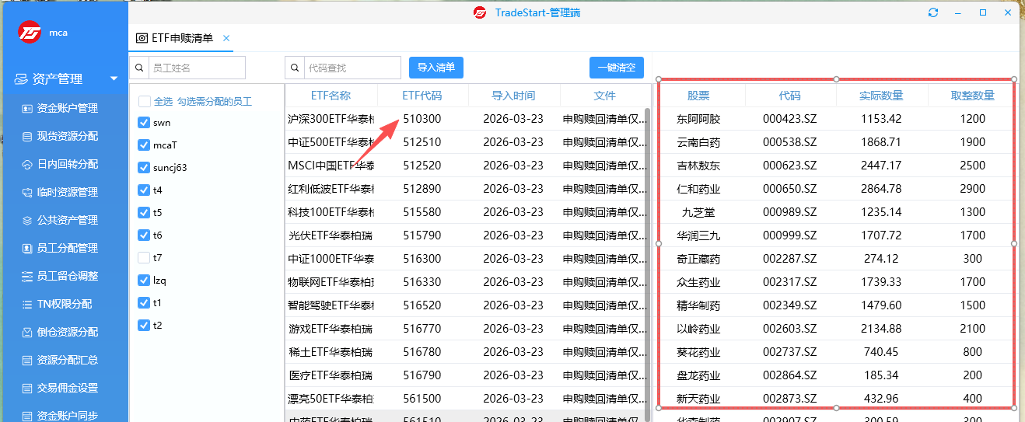This screenshot has width=1025, height=422.
Task: Click the TradeStart logo in the sidebar
Action: [30, 32]
